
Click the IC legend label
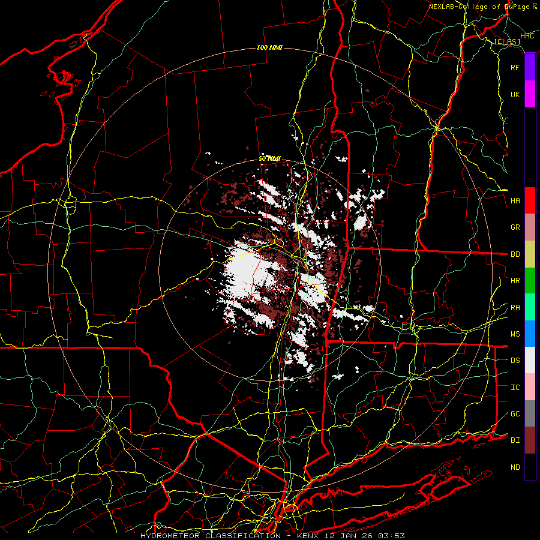515,388
